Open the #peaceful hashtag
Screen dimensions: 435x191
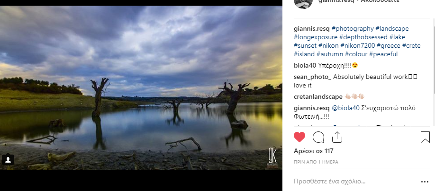pyautogui.click(x=383, y=54)
